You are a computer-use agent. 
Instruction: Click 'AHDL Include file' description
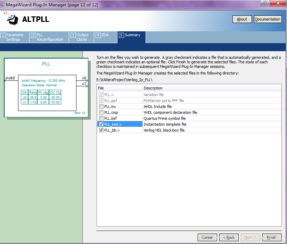pos(158,107)
